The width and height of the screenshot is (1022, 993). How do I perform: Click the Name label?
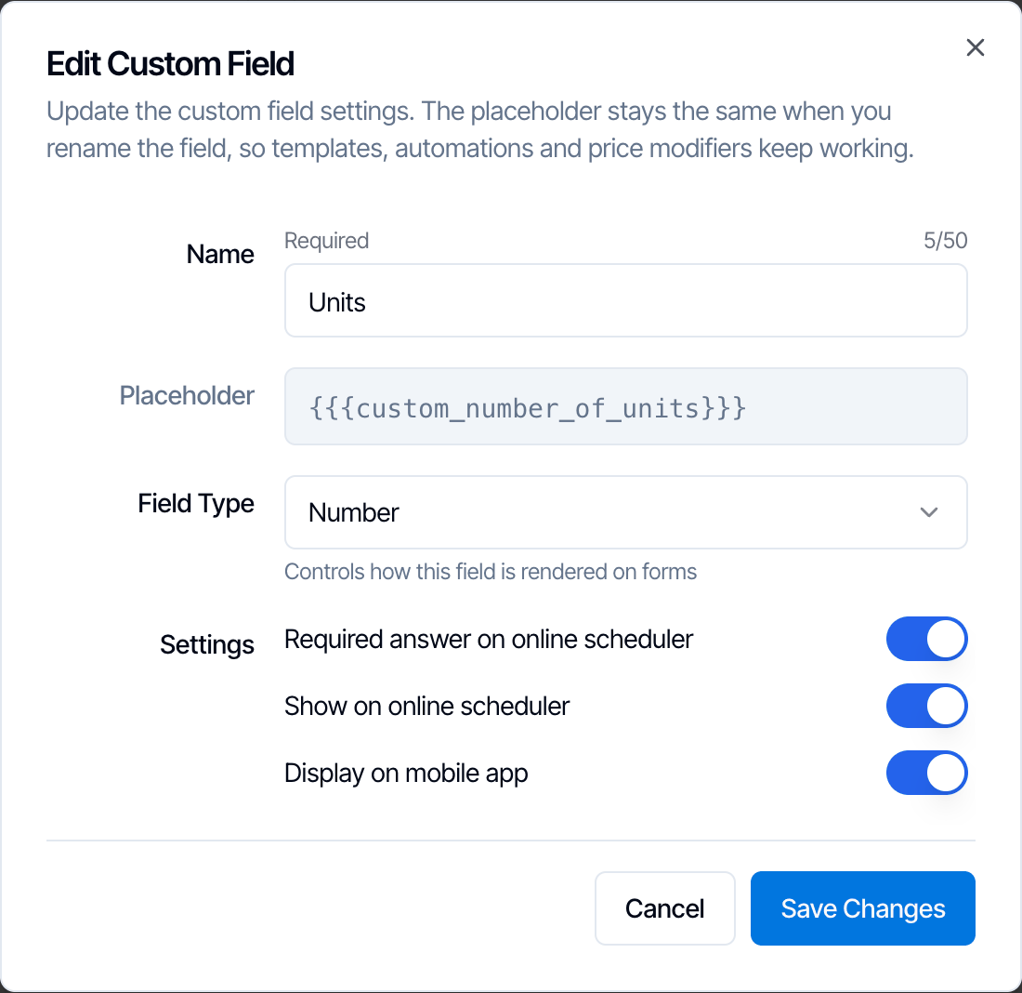point(220,254)
